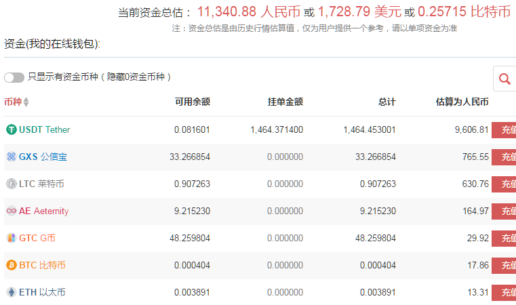Open the AE Aeternity coin link
Screen dimensions: 516x305
click(x=44, y=211)
